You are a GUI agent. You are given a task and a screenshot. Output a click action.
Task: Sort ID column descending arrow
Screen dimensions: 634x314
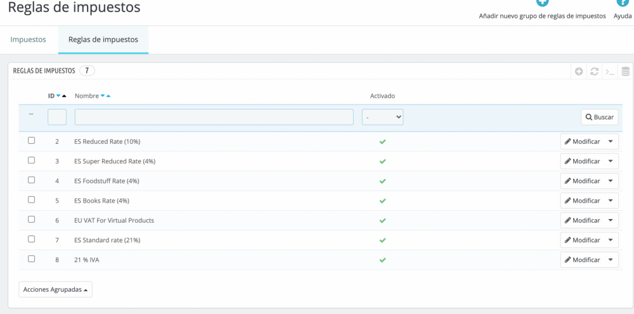(x=58, y=96)
